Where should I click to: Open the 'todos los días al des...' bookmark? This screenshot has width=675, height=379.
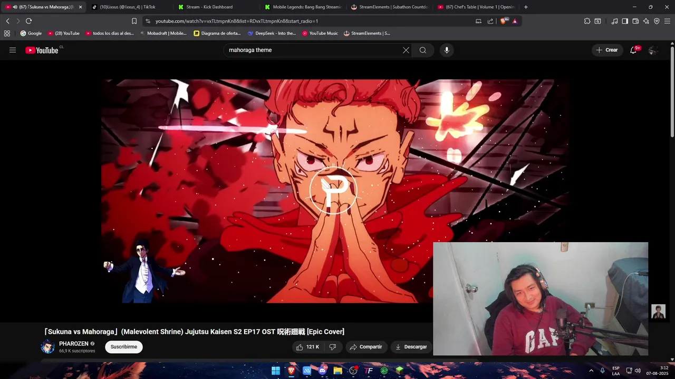110,33
